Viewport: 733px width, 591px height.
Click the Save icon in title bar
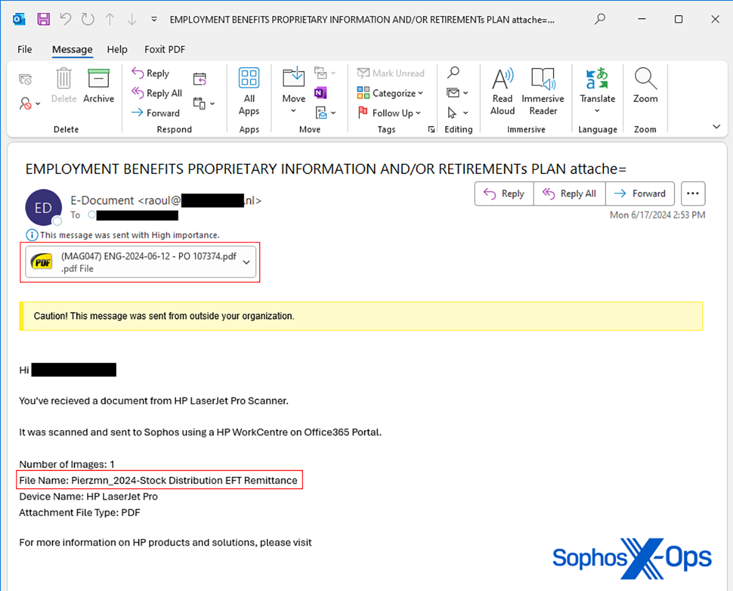coord(43,19)
